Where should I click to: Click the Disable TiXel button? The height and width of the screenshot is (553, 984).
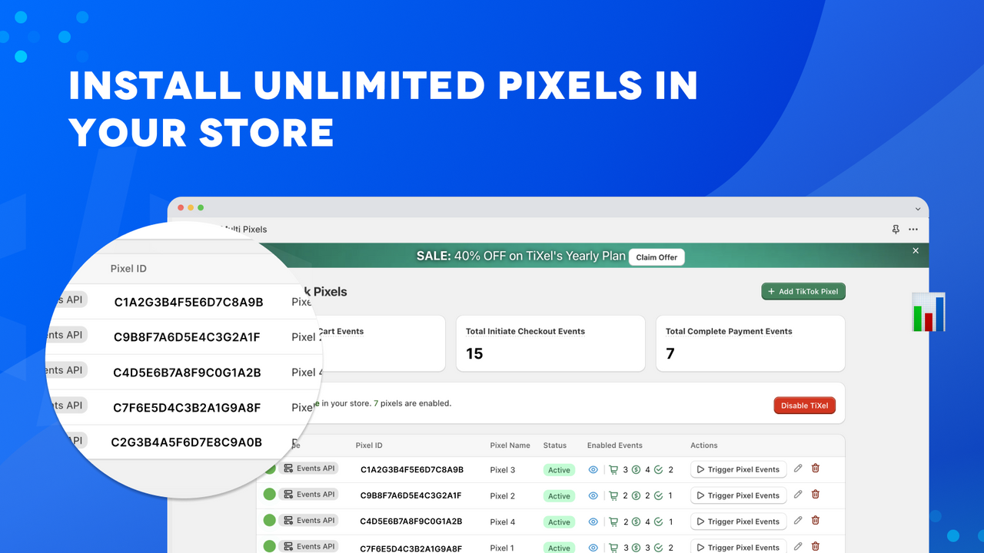coord(804,406)
